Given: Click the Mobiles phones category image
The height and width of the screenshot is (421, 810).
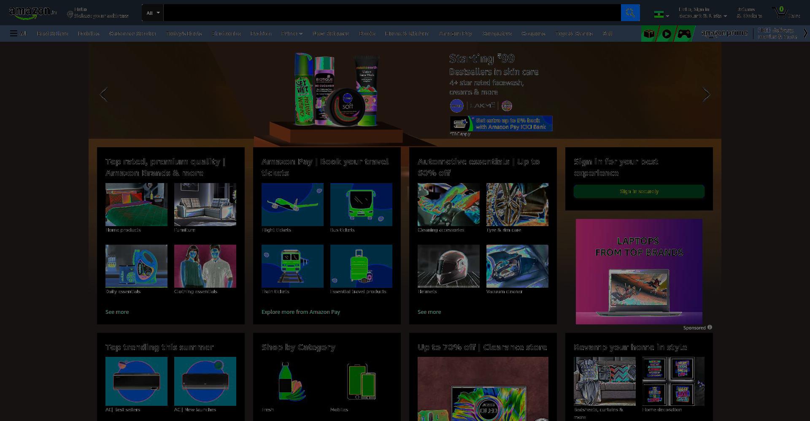Looking at the screenshot, I should coord(361,381).
